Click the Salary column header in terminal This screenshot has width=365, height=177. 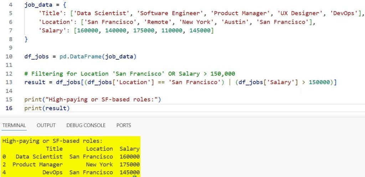click(129, 149)
